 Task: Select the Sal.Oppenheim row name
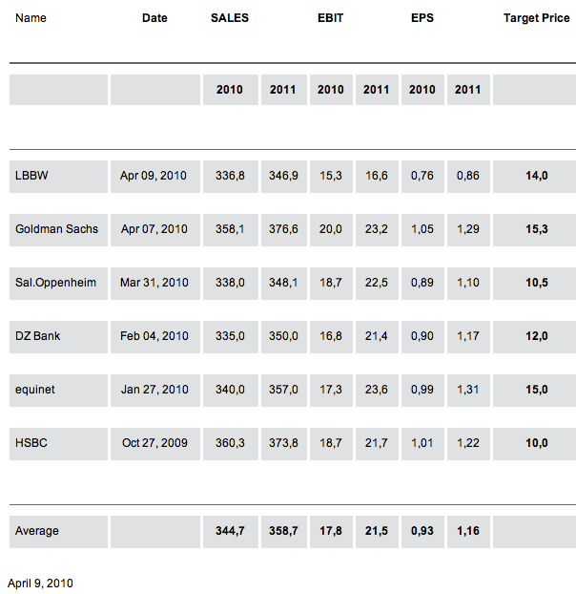56,283
